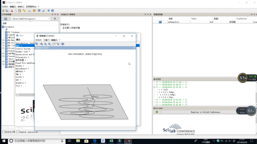The width and height of the screenshot is (257, 144).
Task: Open the data tip (branch) tool
Action: 58,44
